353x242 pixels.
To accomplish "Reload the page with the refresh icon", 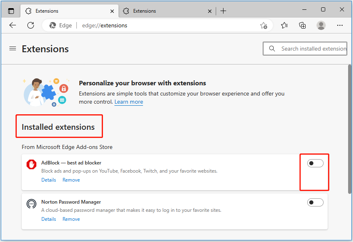I will pos(31,25).
